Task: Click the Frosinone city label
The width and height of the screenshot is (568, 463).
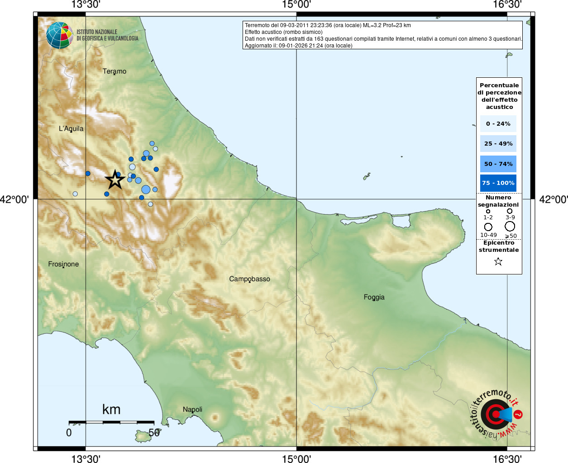Action: click(x=63, y=264)
